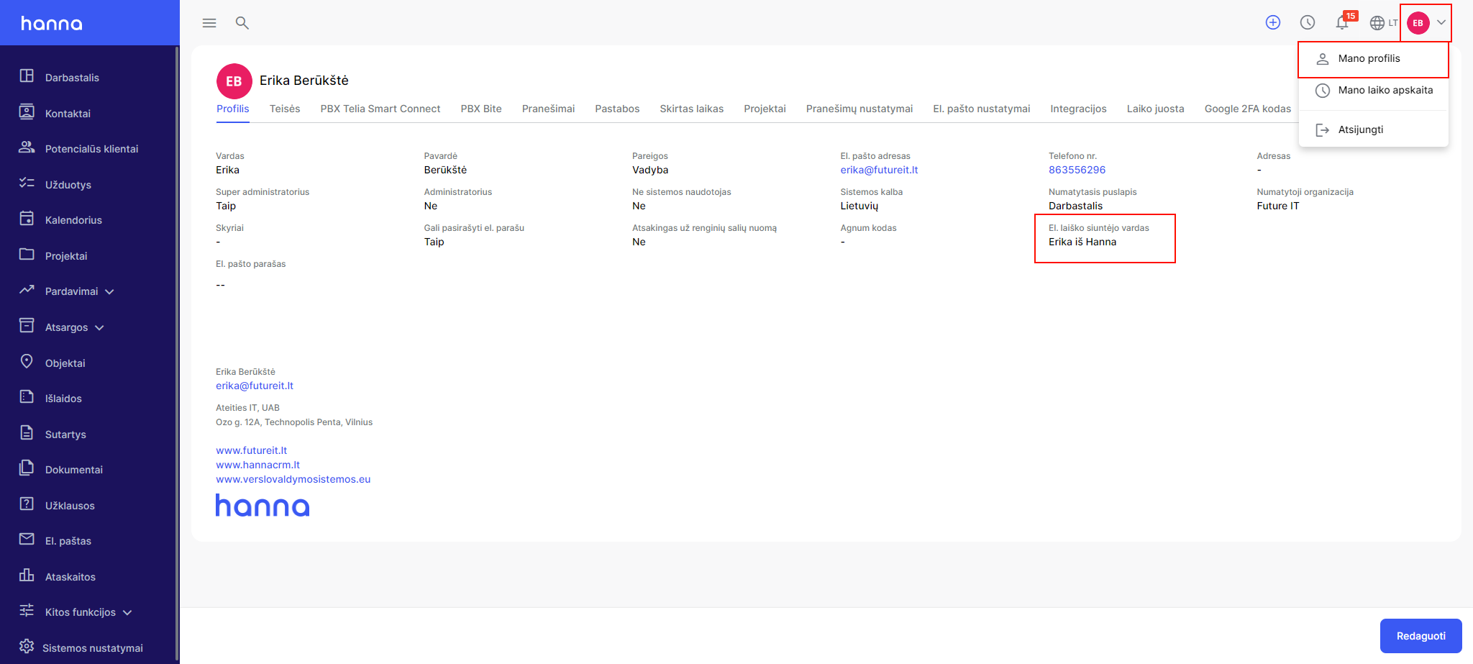Open the Skirtas laikas tab

point(692,109)
